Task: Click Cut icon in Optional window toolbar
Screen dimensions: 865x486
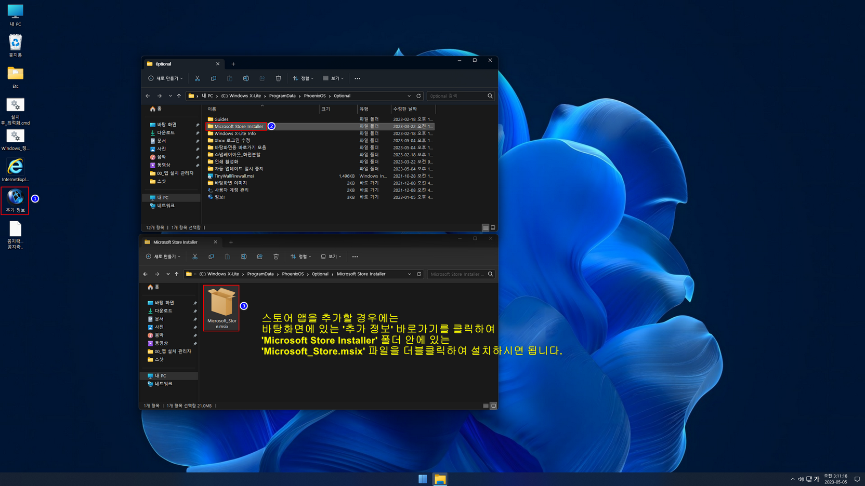Action: 197,78
